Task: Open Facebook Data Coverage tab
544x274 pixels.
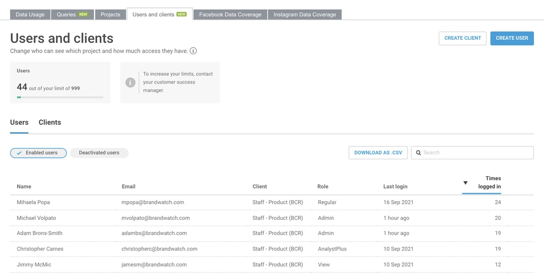Action: click(230, 14)
